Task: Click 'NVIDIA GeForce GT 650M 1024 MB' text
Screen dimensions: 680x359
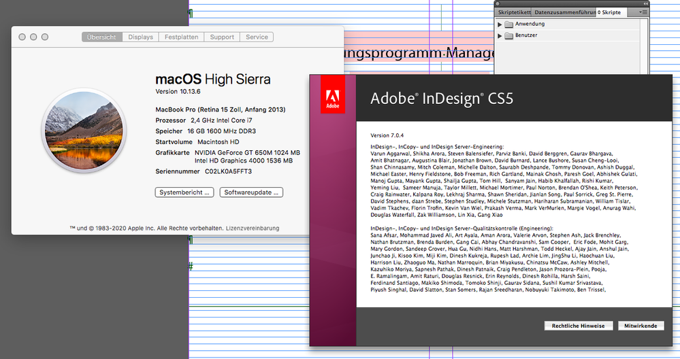Action: coord(247,153)
